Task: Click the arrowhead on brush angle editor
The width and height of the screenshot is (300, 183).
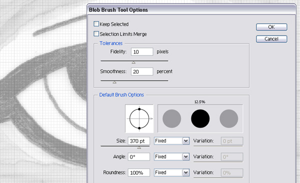Action: tap(151, 118)
